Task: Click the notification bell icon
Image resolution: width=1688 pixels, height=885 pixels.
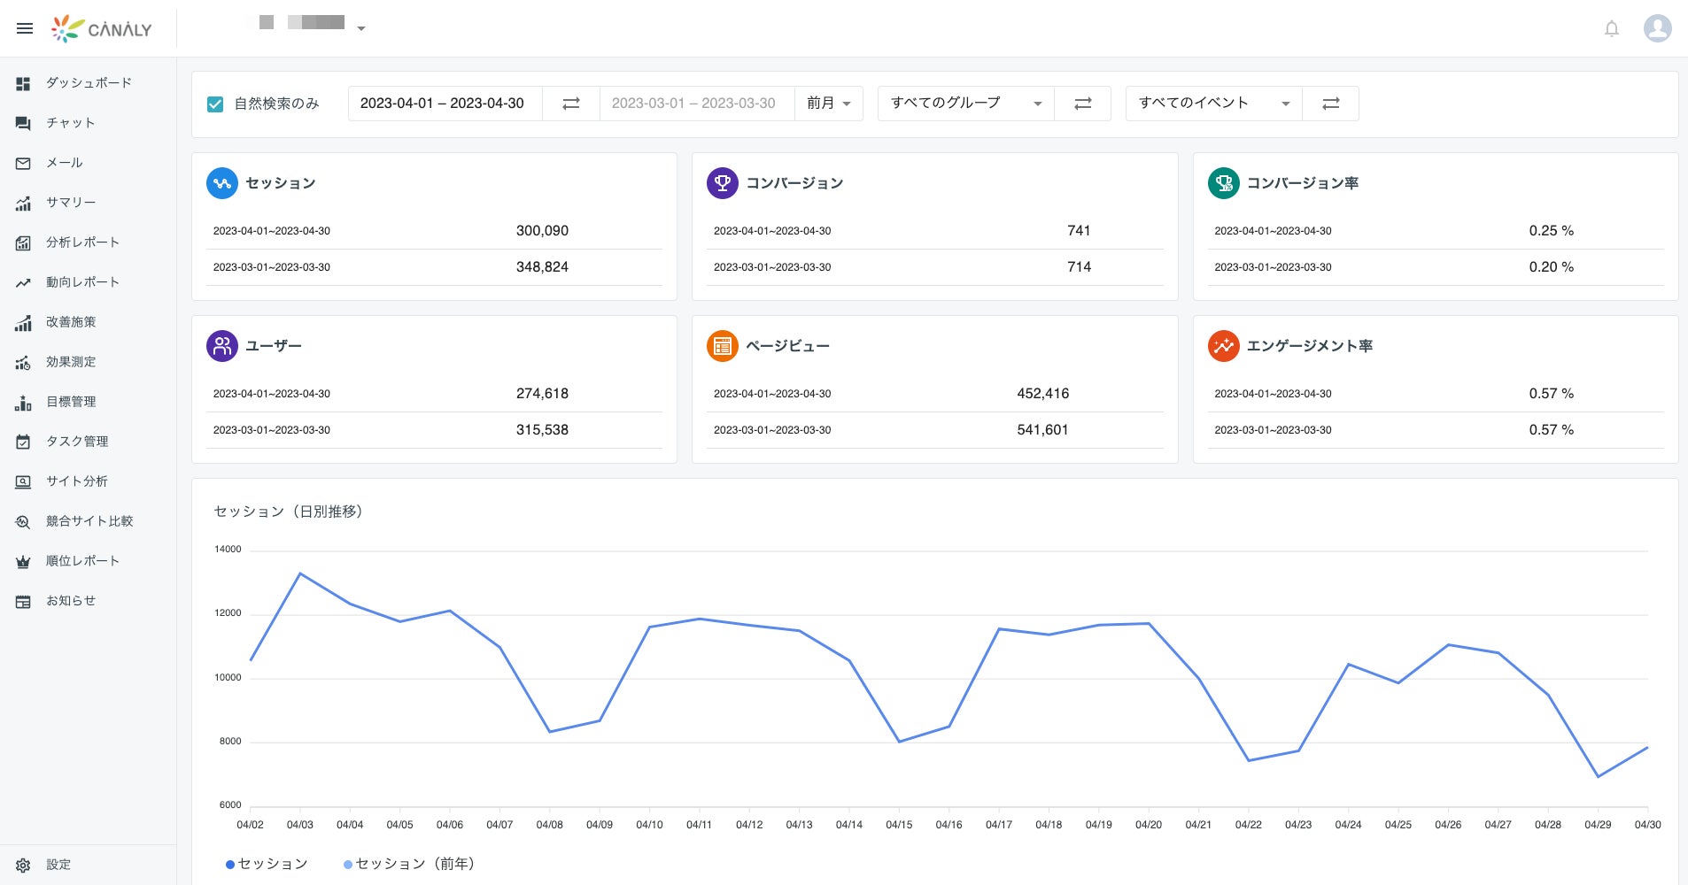Action: tap(1612, 28)
